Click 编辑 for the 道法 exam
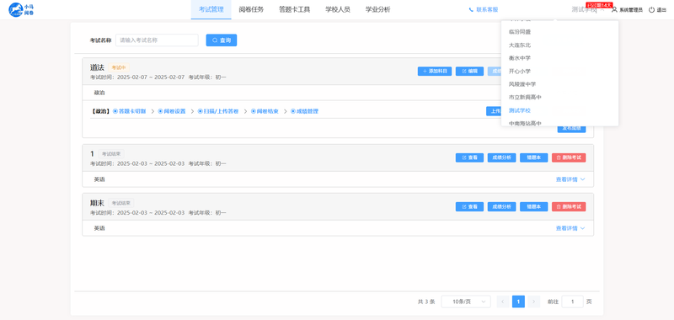This screenshot has width=674, height=320. [x=469, y=72]
